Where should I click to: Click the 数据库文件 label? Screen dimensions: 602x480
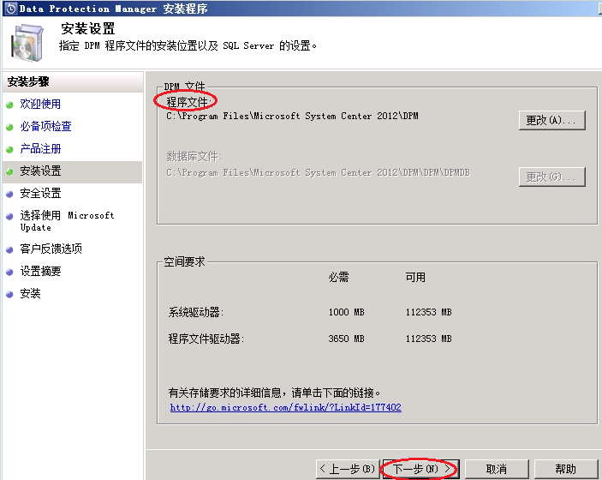click(194, 156)
